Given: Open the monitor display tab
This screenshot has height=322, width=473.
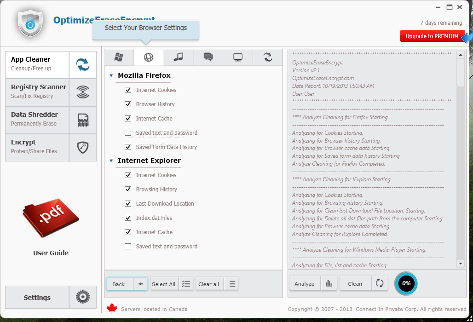Looking at the screenshot, I should (x=238, y=57).
